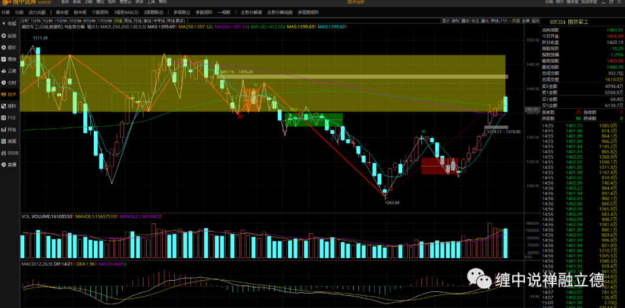The image size is (625, 308).
Task: Open the 矩阵 menu in menu bar
Action: 112,2
